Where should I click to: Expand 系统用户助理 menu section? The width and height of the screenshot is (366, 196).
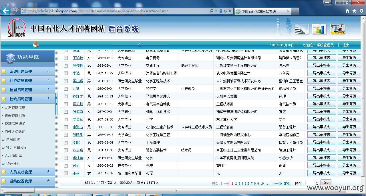click(27, 72)
